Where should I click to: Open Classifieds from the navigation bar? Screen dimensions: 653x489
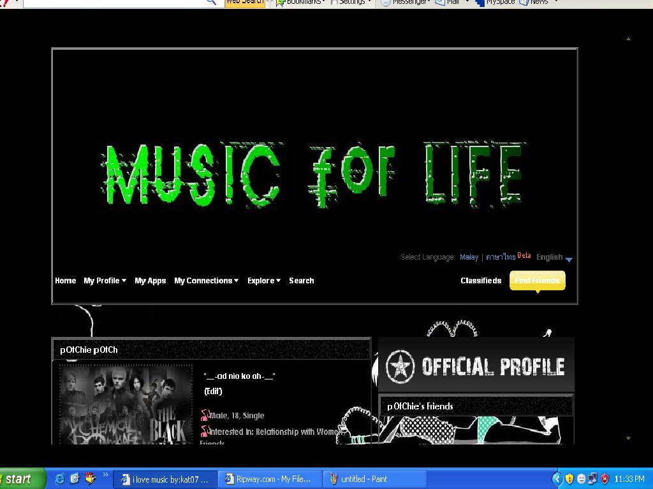[x=481, y=281]
